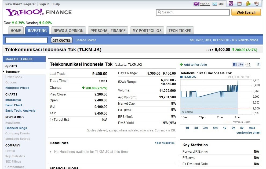Open Basic Chart in sidebar

pos(14,105)
